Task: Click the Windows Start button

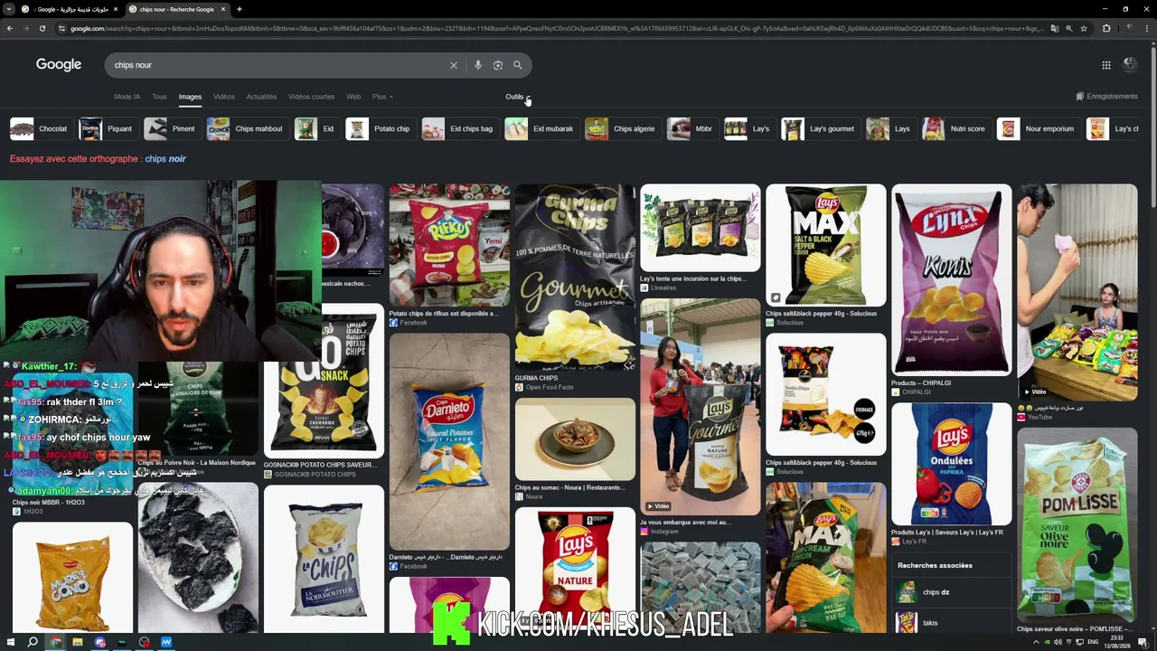Action: coord(10,642)
